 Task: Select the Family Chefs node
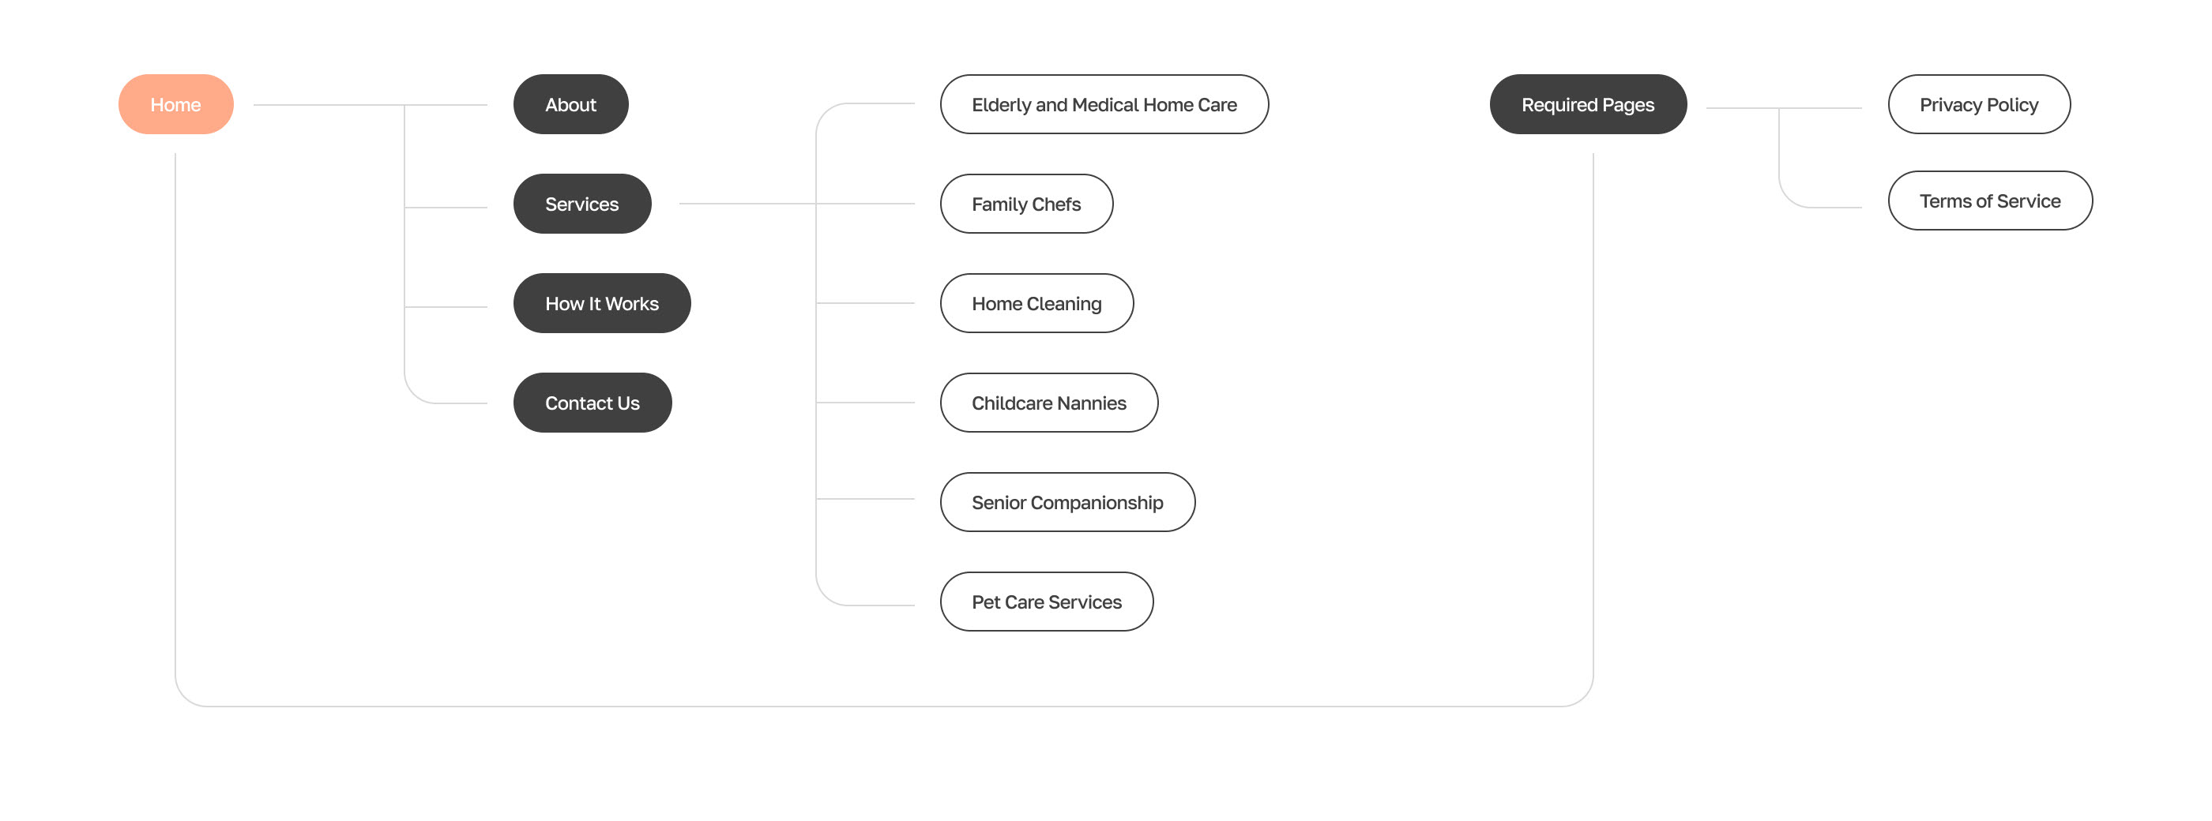tap(1025, 204)
